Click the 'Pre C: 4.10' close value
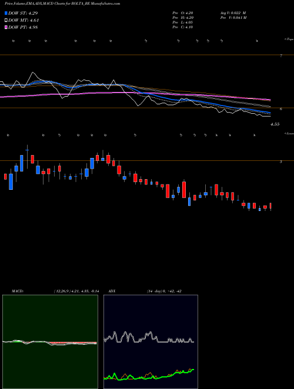 pos(183,27)
